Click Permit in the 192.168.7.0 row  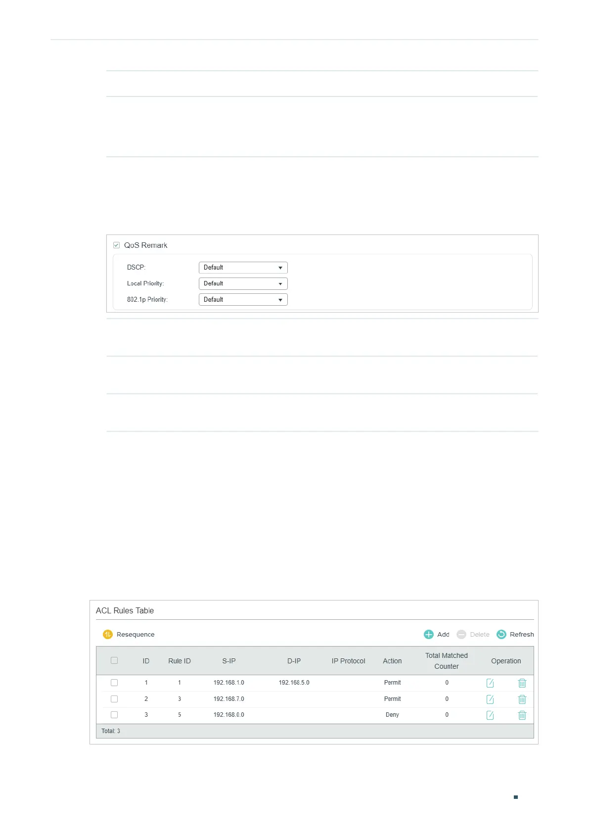(x=392, y=699)
